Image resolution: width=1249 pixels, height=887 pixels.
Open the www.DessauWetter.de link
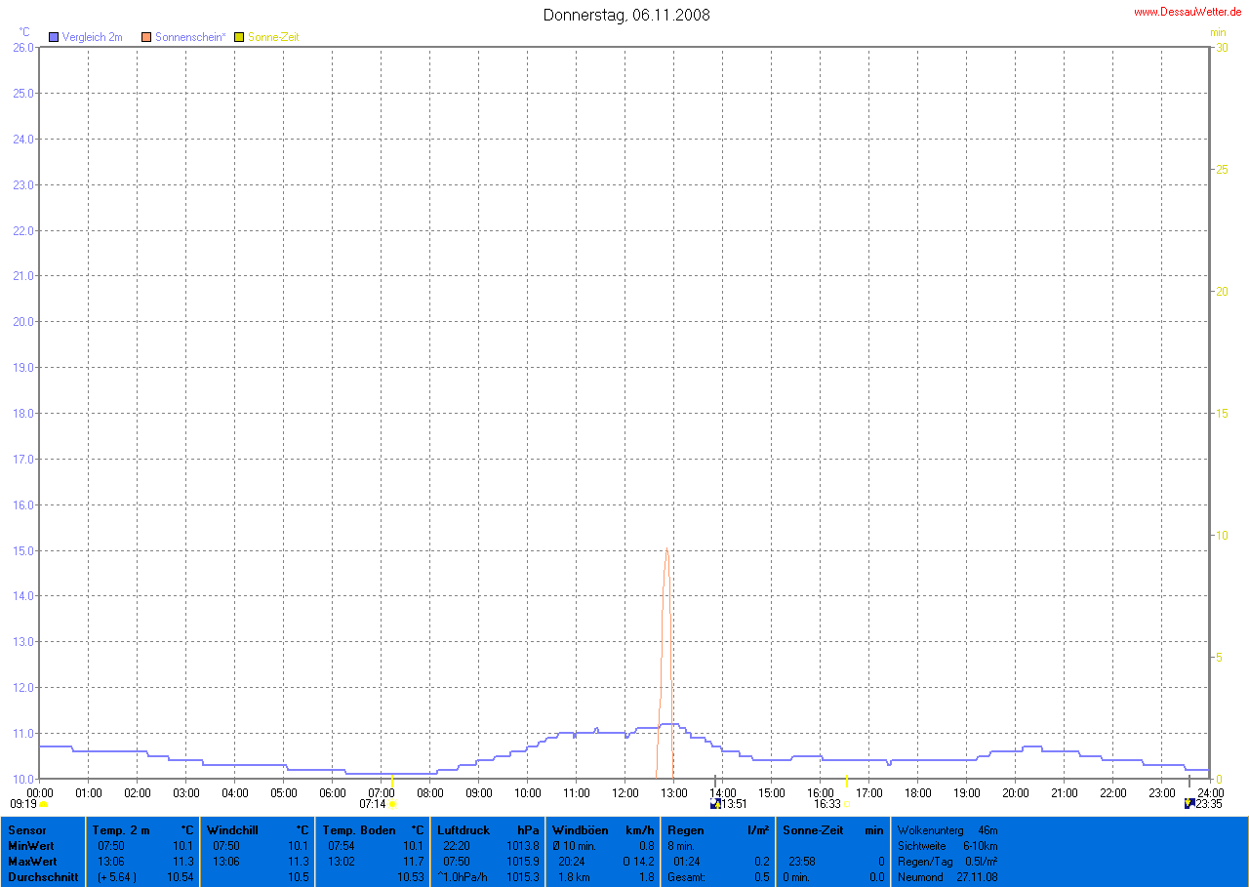(x=1188, y=12)
